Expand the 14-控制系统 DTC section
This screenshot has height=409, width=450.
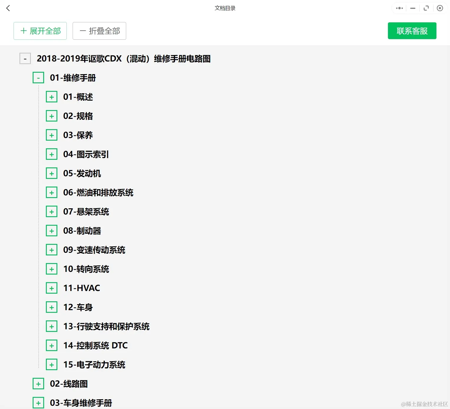[x=52, y=345]
